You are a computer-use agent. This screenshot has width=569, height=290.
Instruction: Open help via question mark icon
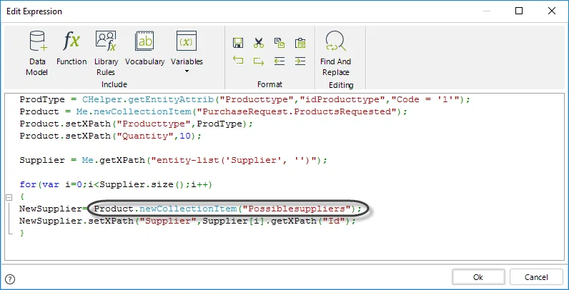[11, 279]
